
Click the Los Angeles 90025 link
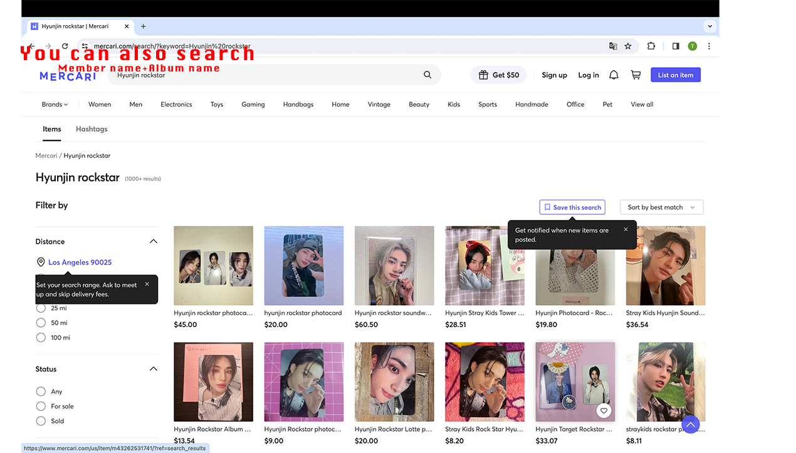80,263
